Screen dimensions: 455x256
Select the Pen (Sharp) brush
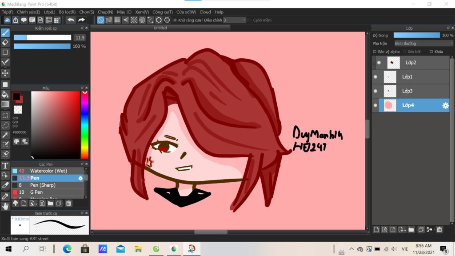point(48,185)
